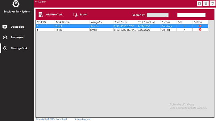The width and height of the screenshot is (216, 121).
Task: Sort by Task Name column header
Action: pyautogui.click(x=72, y=22)
